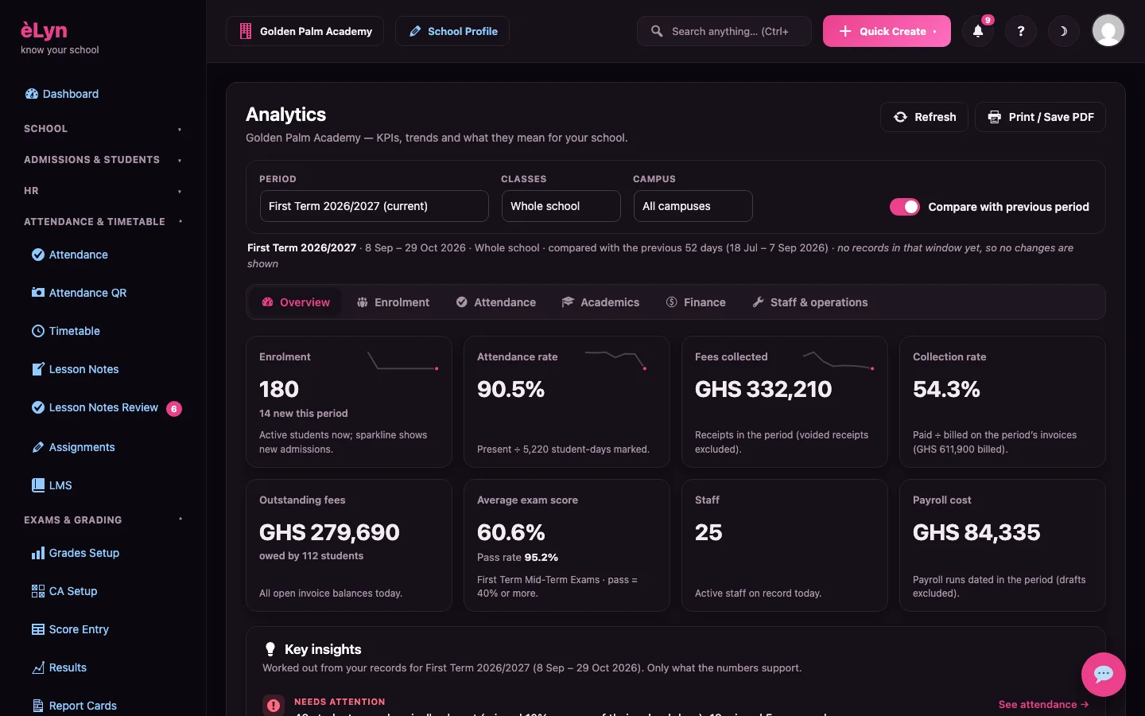Click Print / Save PDF button

coord(1040,117)
